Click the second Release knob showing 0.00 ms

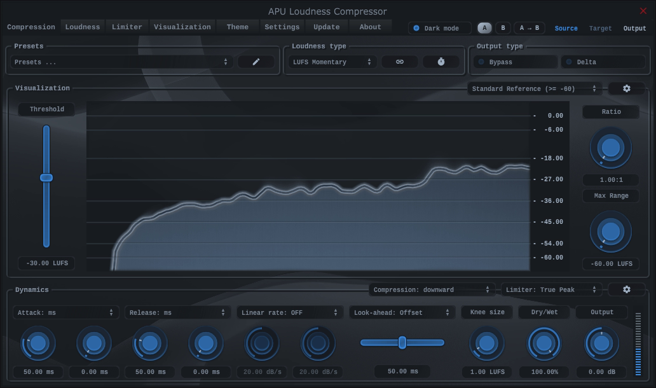click(206, 343)
